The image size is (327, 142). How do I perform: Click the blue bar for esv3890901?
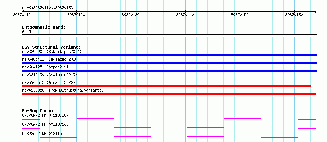point(169,55)
